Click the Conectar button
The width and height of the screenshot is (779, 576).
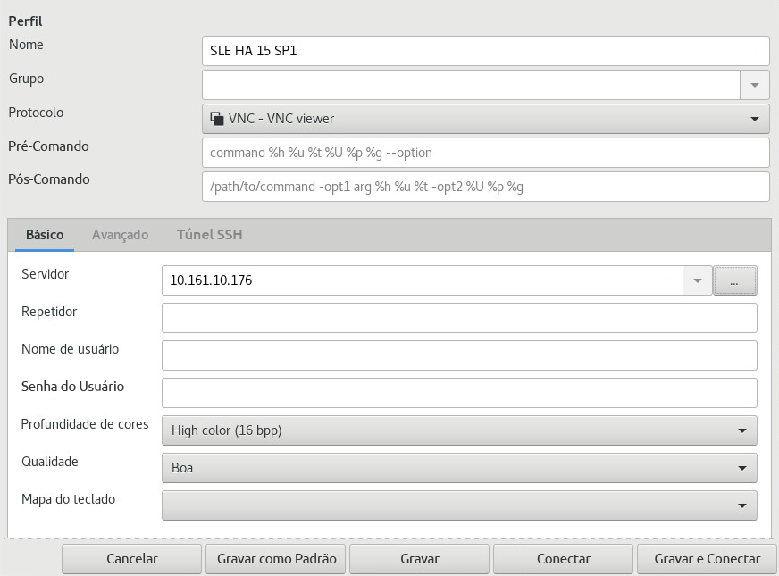coord(564,559)
